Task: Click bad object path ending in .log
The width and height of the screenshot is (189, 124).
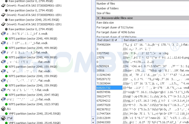Action: click(x=145, y=53)
